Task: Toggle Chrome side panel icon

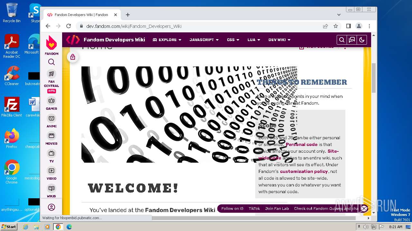Action: (x=348, y=26)
